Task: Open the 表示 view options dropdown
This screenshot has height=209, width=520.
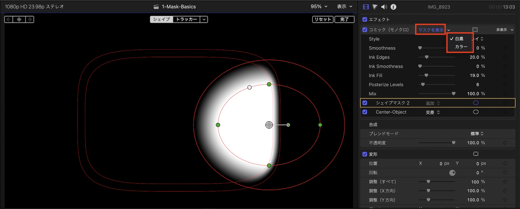Action: tap(344, 6)
